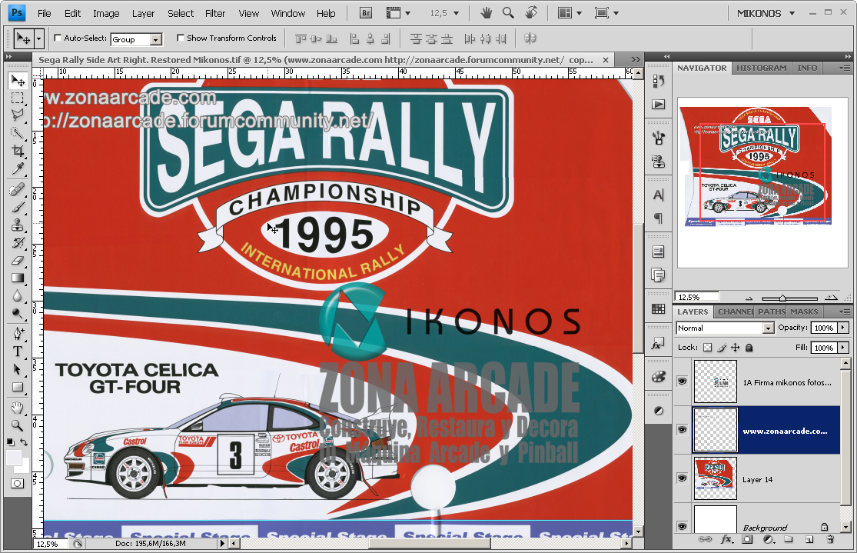Viewport: 857px width, 553px height.
Task: Switch to the Paths tab
Action: (x=772, y=311)
